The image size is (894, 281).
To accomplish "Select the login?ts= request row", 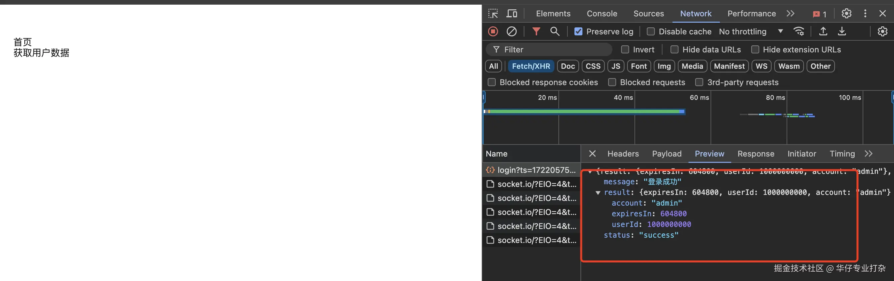I will click(531, 170).
